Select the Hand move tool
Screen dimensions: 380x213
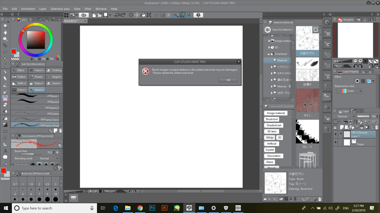5,32
